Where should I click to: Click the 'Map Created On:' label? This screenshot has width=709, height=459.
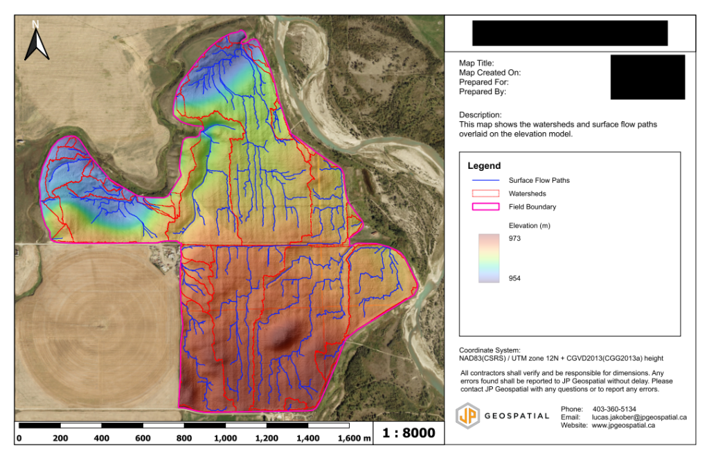coord(490,73)
